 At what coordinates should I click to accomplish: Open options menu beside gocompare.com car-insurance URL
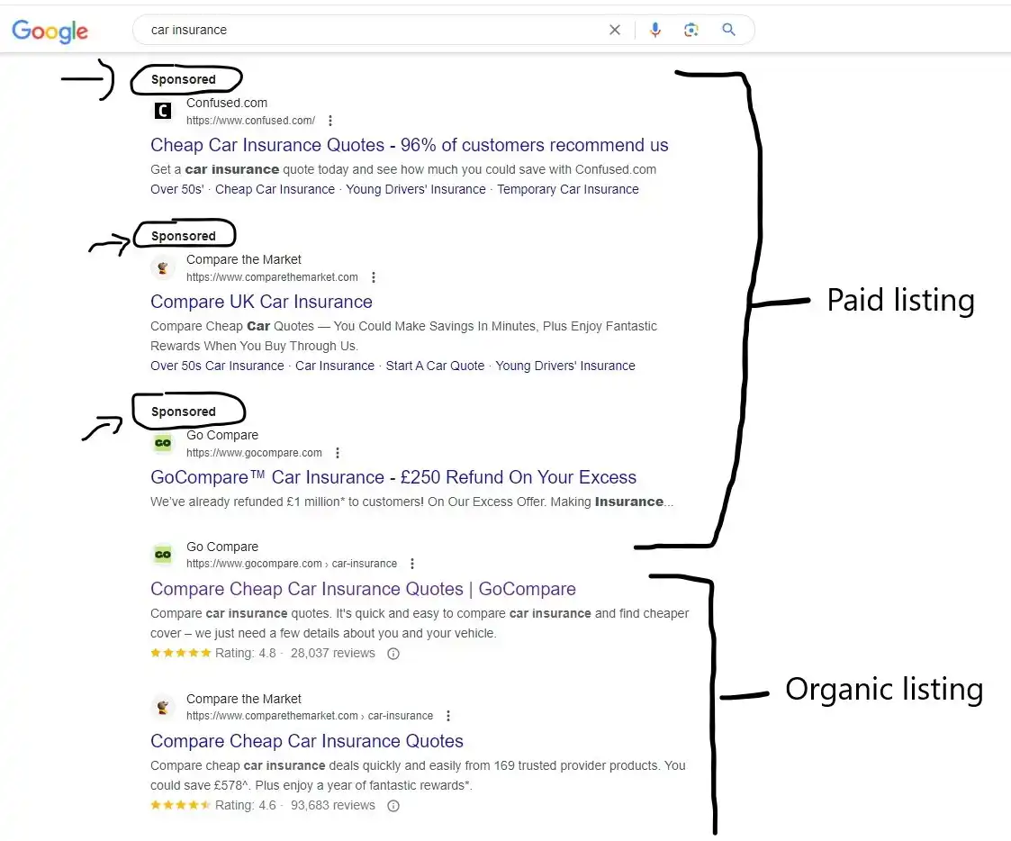(x=412, y=564)
